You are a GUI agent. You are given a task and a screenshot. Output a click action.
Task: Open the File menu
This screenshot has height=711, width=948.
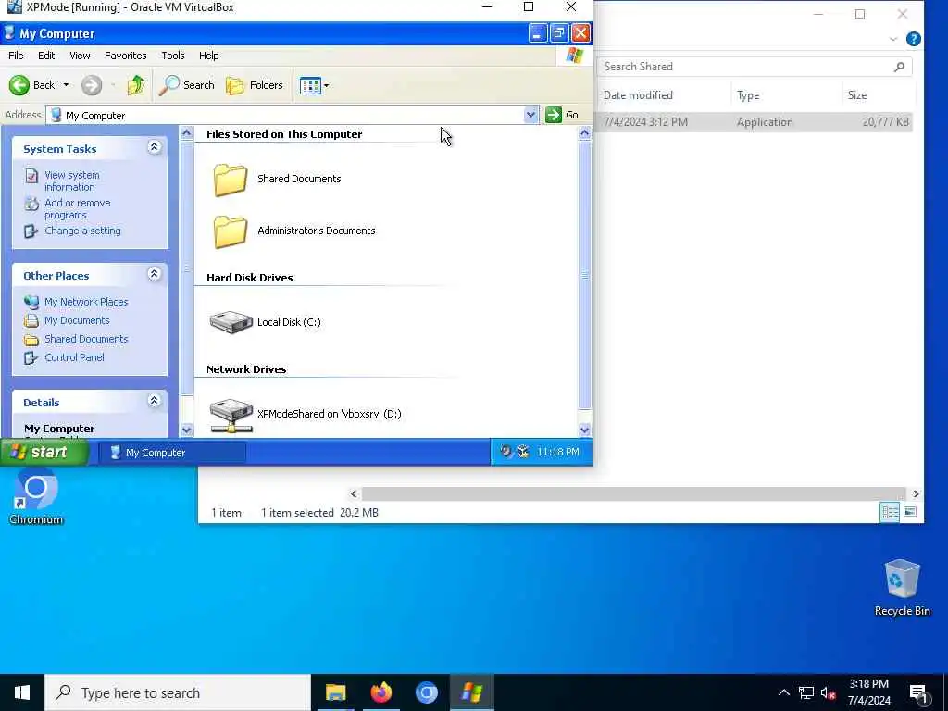(17, 56)
